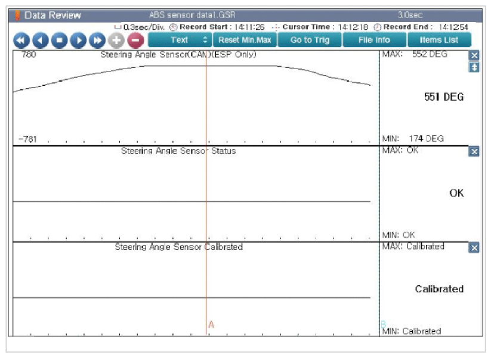Close the Steering Angle Sensor(CAN) graph
Screen dimensions: 491x358
pyautogui.click(x=474, y=55)
